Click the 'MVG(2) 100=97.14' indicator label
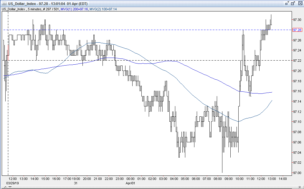This screenshot has width=304, height=189. [x=103, y=9]
